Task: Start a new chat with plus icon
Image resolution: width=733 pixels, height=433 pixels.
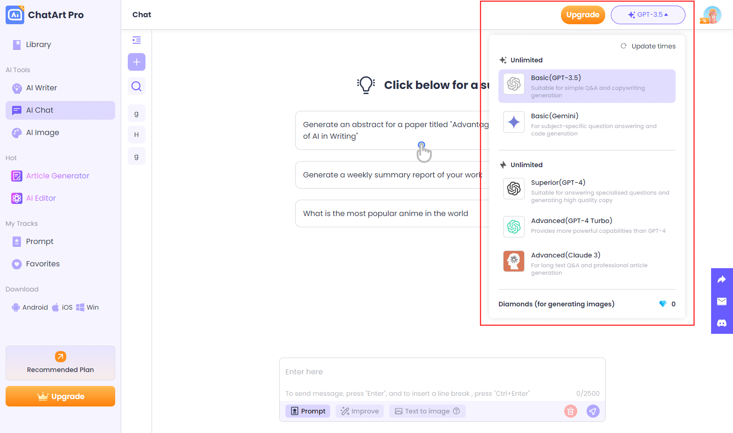Action: (x=137, y=62)
